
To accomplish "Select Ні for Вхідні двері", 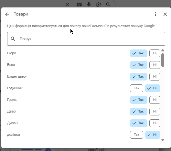I will click(155, 77).
